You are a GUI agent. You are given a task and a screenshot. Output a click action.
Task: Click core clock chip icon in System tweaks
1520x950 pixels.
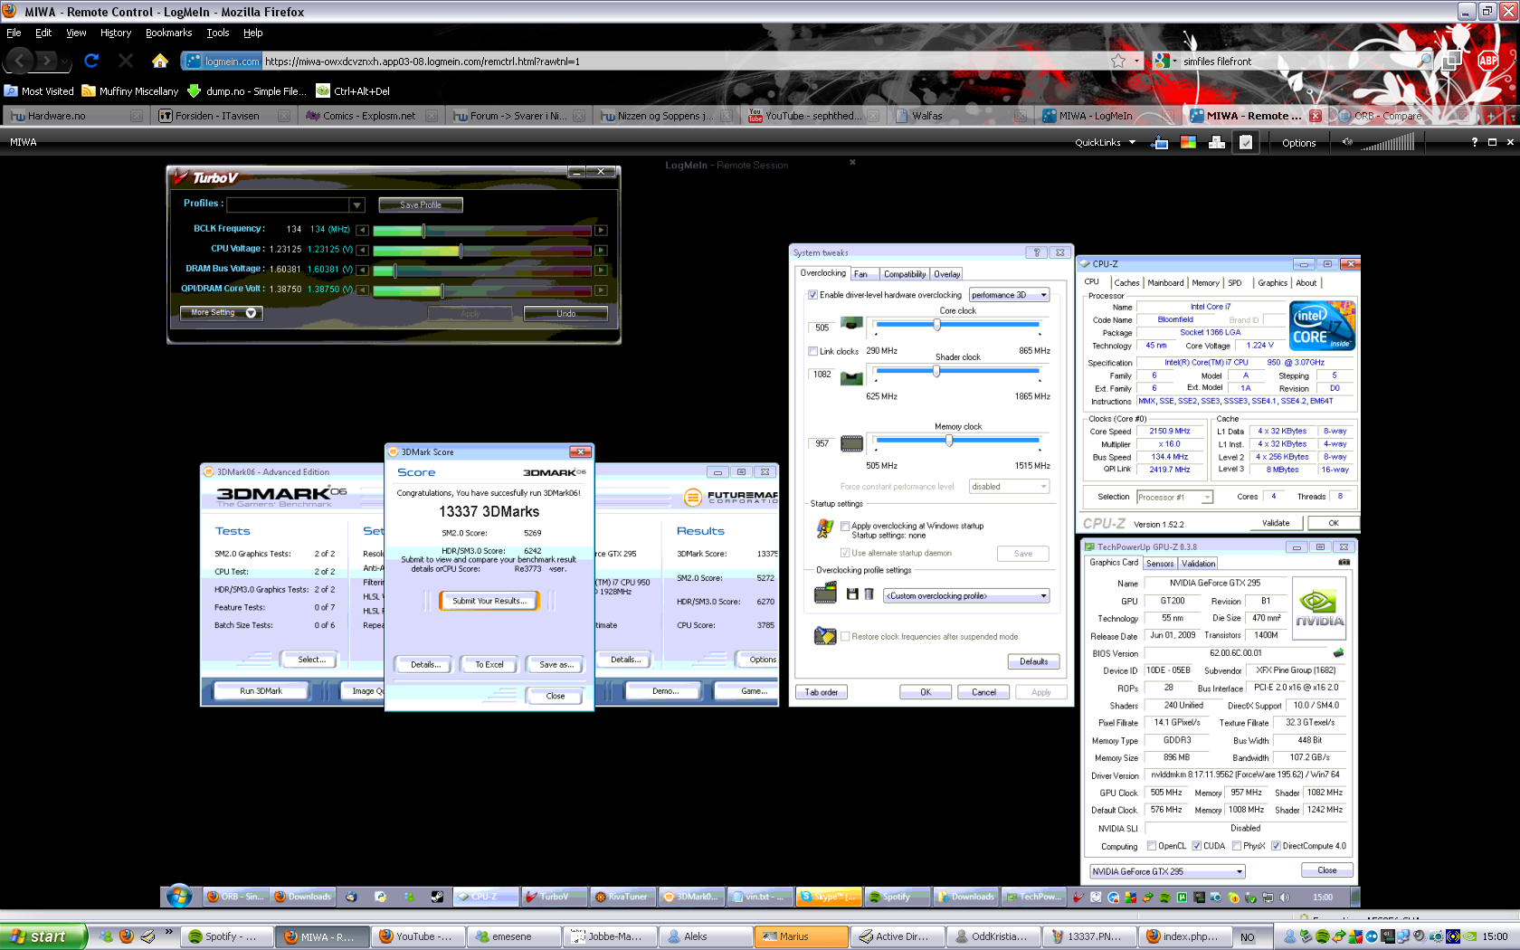pyautogui.click(x=851, y=323)
